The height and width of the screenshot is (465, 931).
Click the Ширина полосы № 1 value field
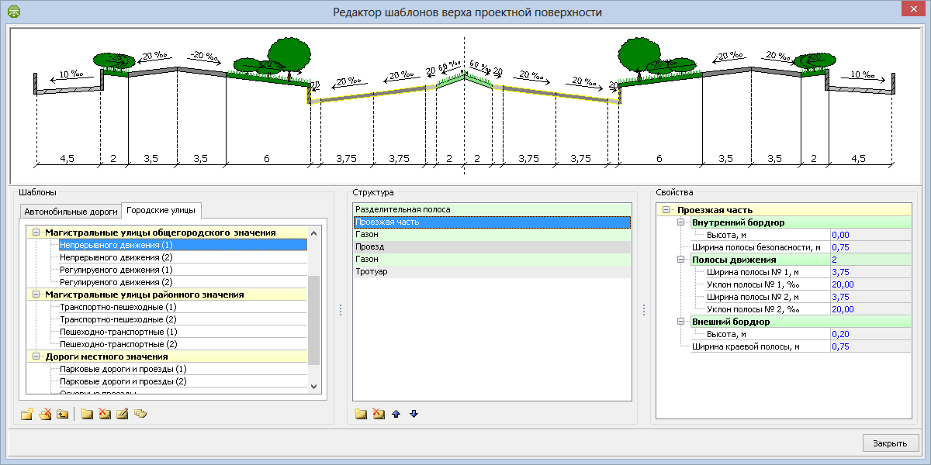point(869,272)
